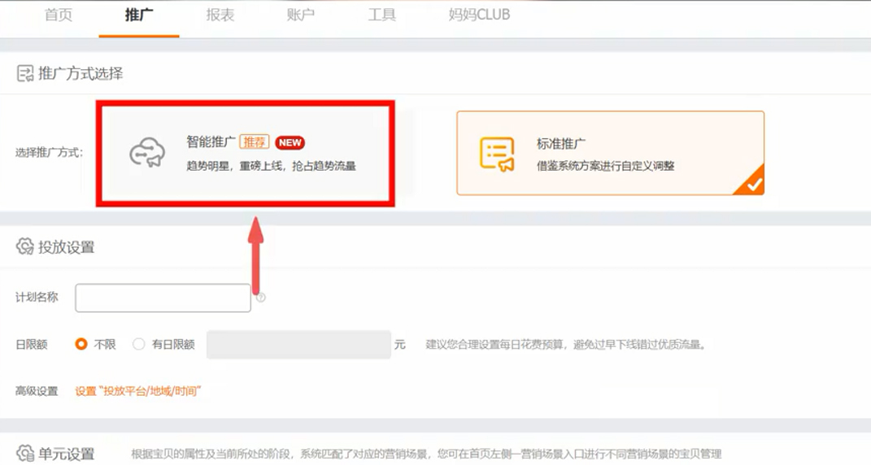871x465 pixels.
Task: Go to the 工具 tab
Action: (381, 15)
